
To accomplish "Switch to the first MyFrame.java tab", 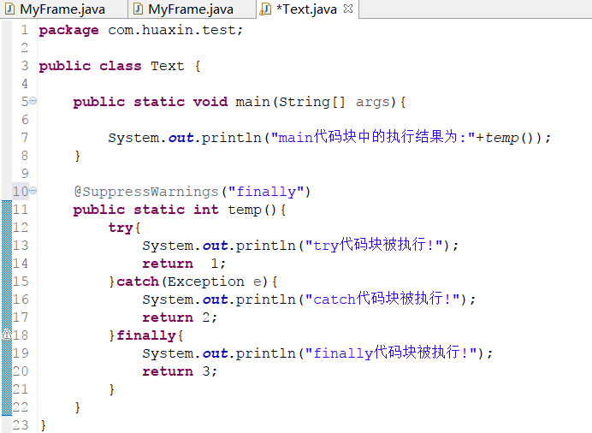I will pyautogui.click(x=62, y=9).
